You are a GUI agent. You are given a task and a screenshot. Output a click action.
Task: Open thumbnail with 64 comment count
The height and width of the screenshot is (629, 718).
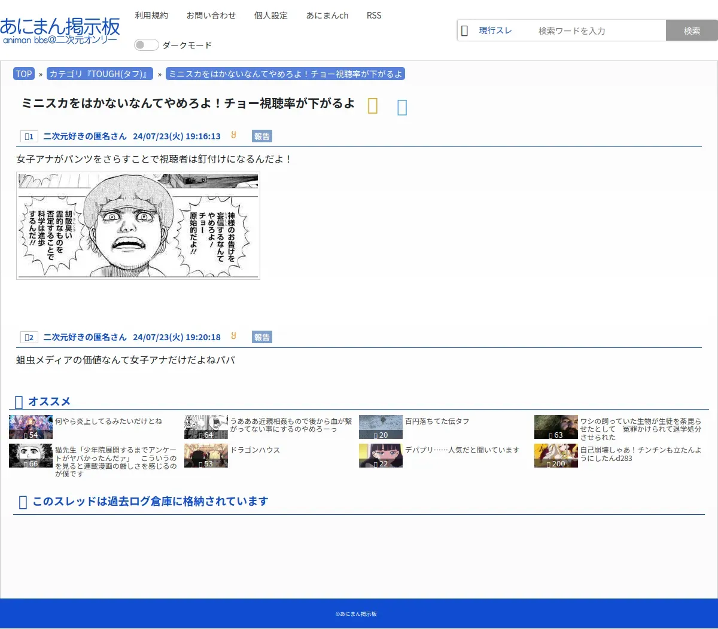point(206,427)
